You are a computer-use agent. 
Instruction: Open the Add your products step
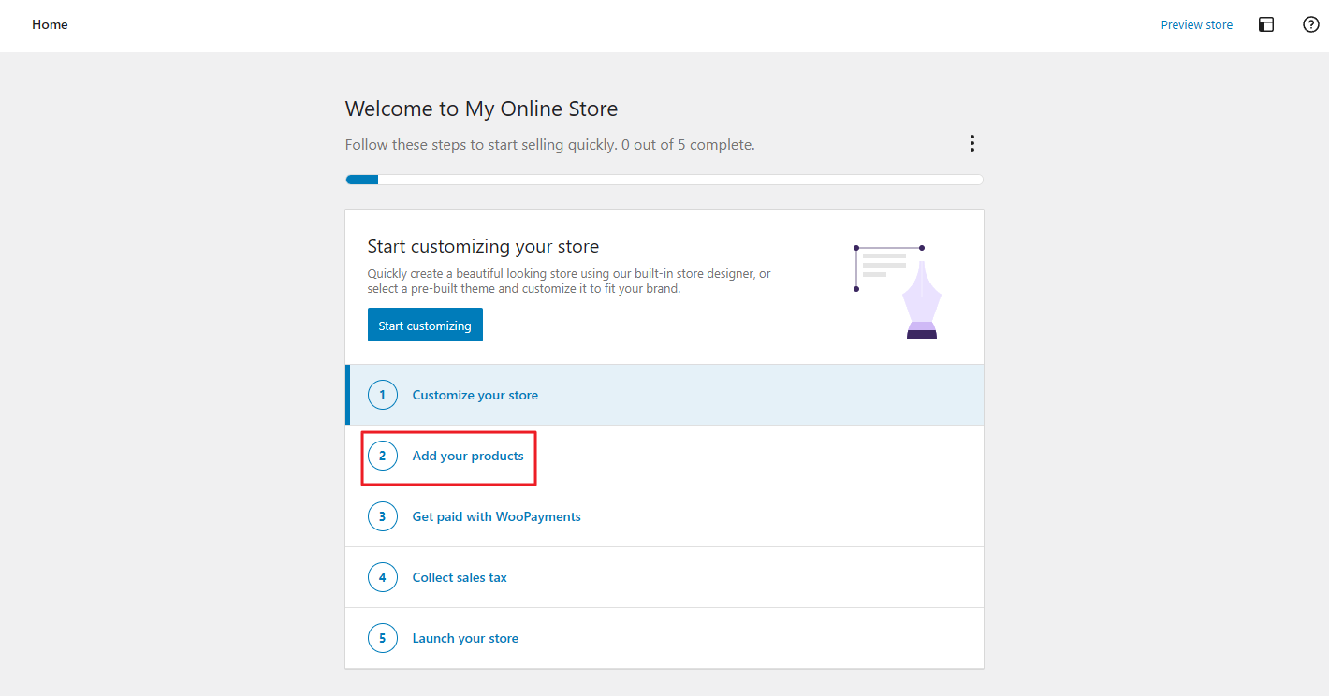[664, 456]
